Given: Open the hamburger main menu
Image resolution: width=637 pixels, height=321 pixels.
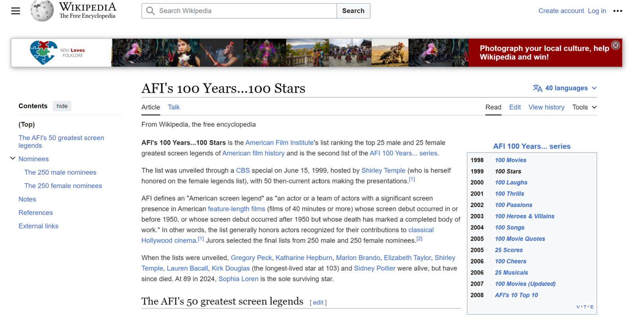Looking at the screenshot, I should (x=16, y=11).
